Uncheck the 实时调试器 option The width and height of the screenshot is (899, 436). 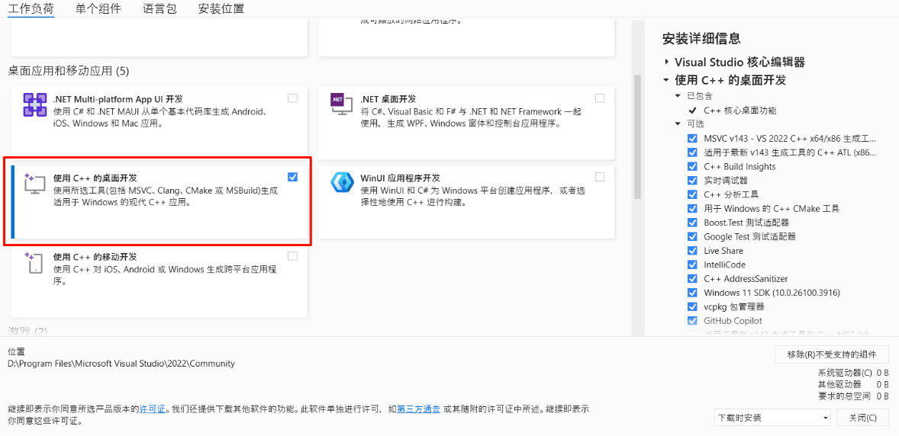tap(693, 181)
